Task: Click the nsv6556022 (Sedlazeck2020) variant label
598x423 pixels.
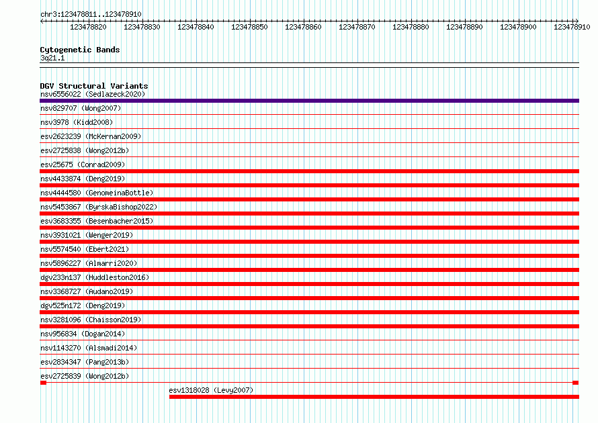Action: [93, 94]
